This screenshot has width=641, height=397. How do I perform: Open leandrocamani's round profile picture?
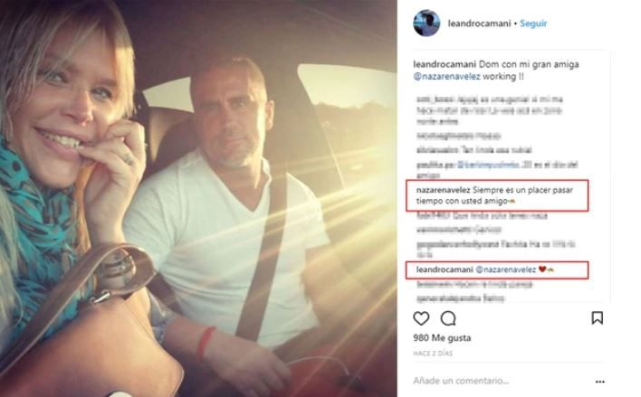pos(426,24)
